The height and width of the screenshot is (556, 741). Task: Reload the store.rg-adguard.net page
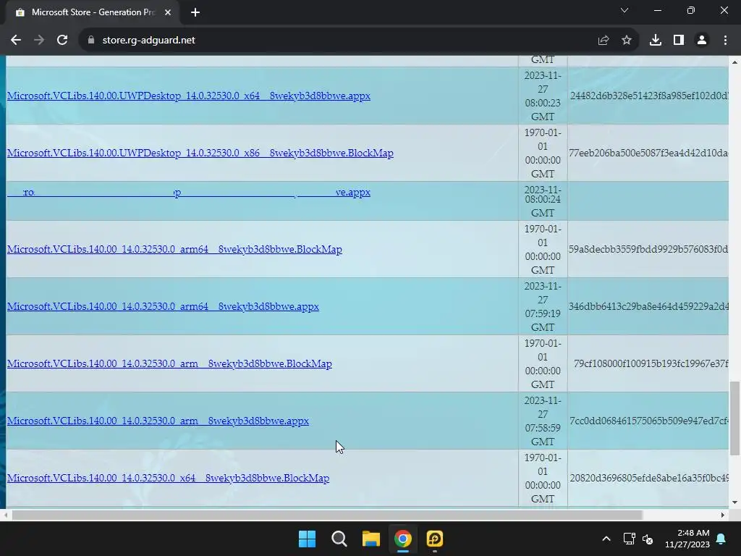pyautogui.click(x=62, y=41)
